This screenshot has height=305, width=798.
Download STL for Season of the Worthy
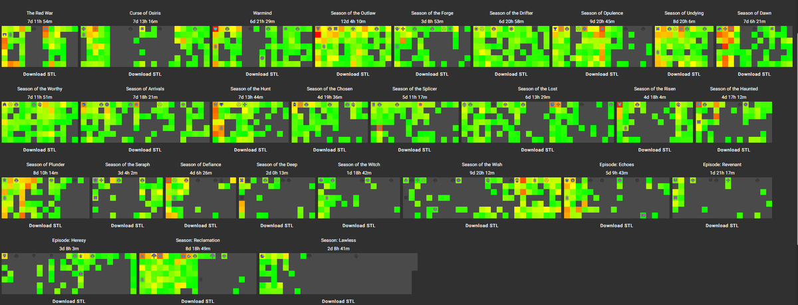[x=40, y=150]
